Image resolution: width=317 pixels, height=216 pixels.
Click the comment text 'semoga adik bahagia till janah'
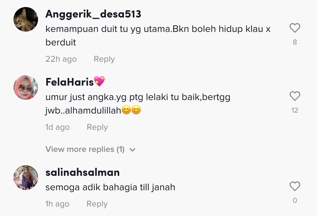110,187
